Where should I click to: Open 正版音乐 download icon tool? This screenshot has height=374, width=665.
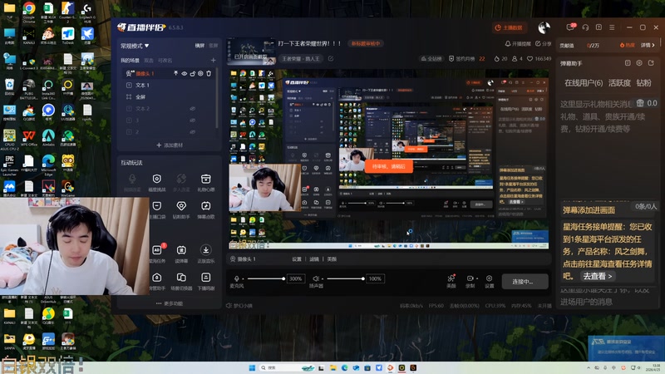pos(205,253)
